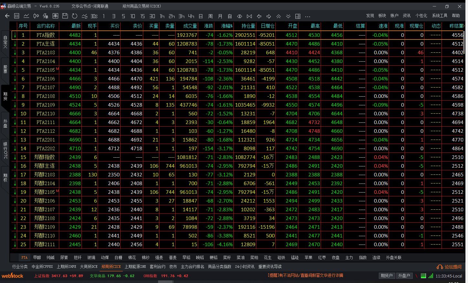Switch to the time-share line chart icon
This screenshot has width=468, height=283.
[26, 16]
